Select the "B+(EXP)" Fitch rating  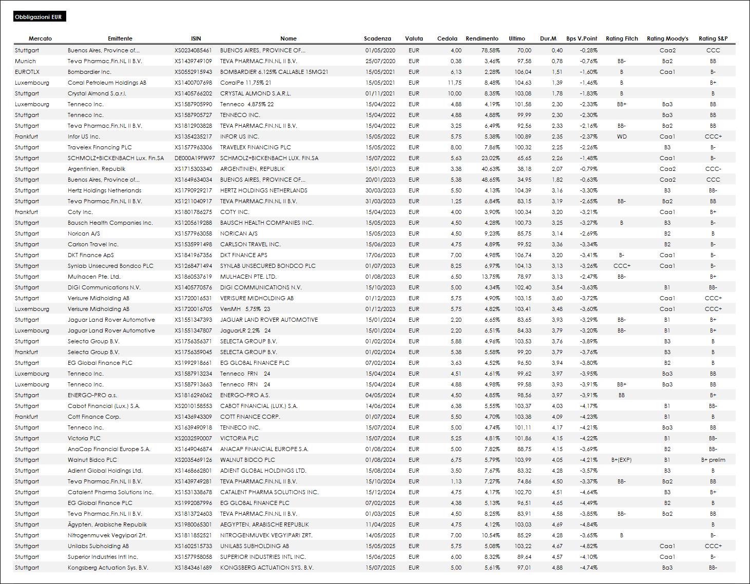click(622, 460)
